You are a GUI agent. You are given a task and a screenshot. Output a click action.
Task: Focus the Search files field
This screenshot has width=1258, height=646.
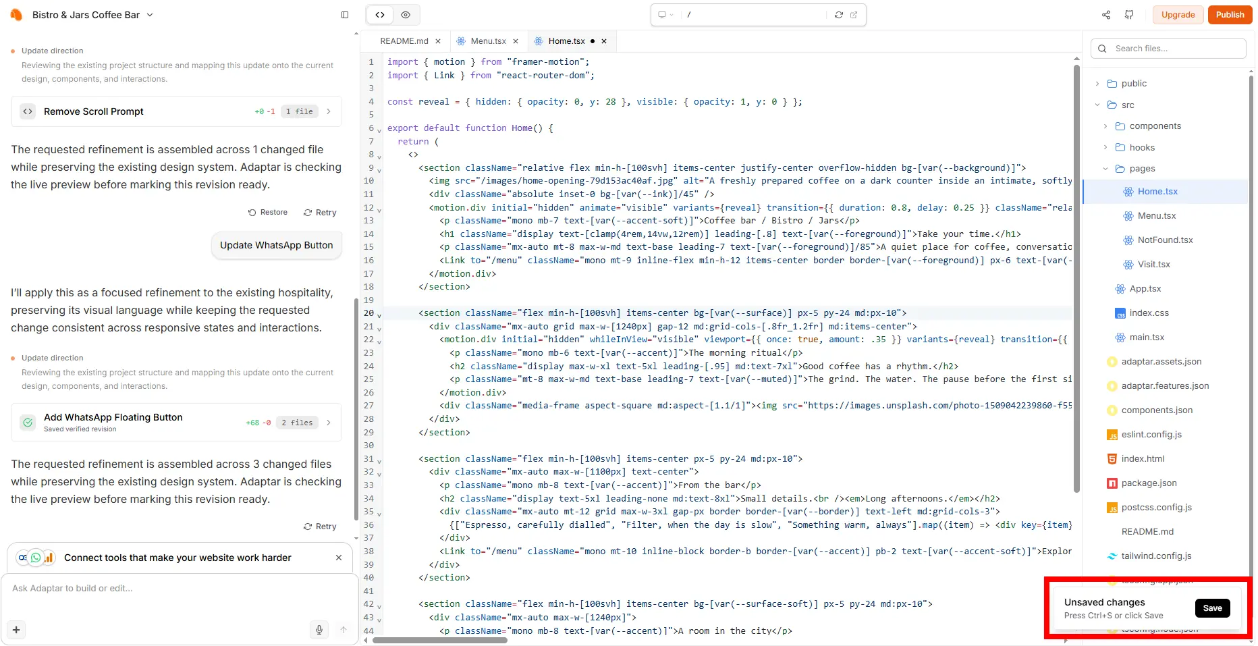pos(1168,49)
